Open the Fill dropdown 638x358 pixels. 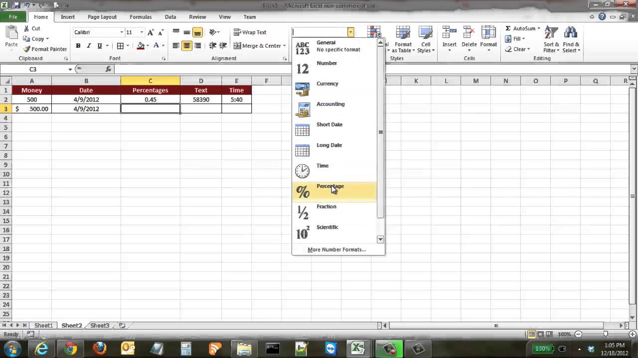(x=515, y=39)
